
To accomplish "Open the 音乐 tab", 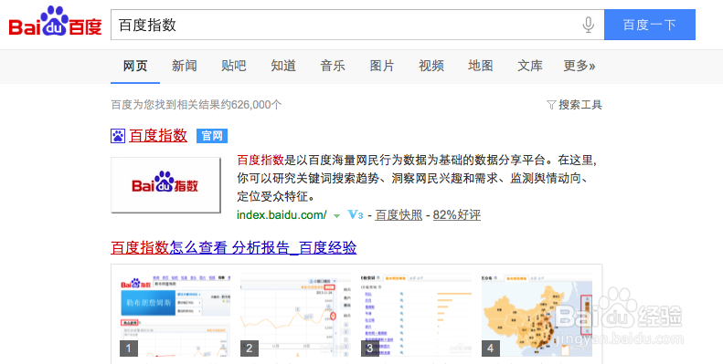I will [x=333, y=66].
